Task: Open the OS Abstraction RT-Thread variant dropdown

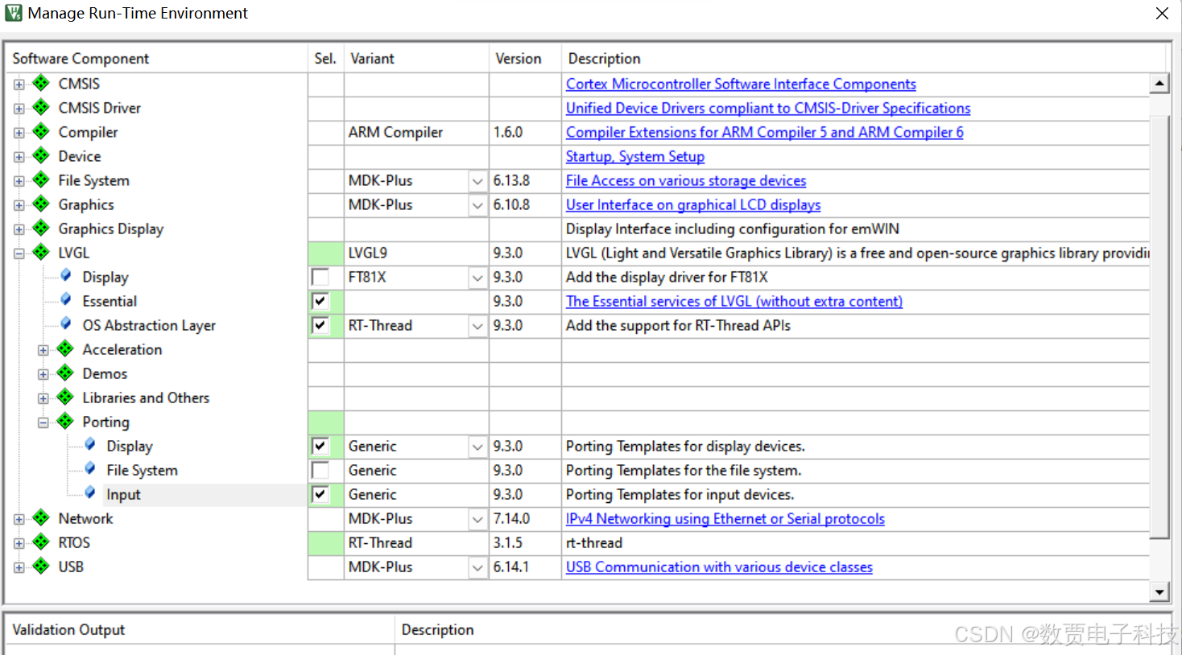Action: 477,326
